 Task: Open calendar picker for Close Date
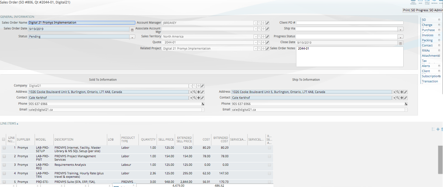pyautogui.click(x=401, y=43)
